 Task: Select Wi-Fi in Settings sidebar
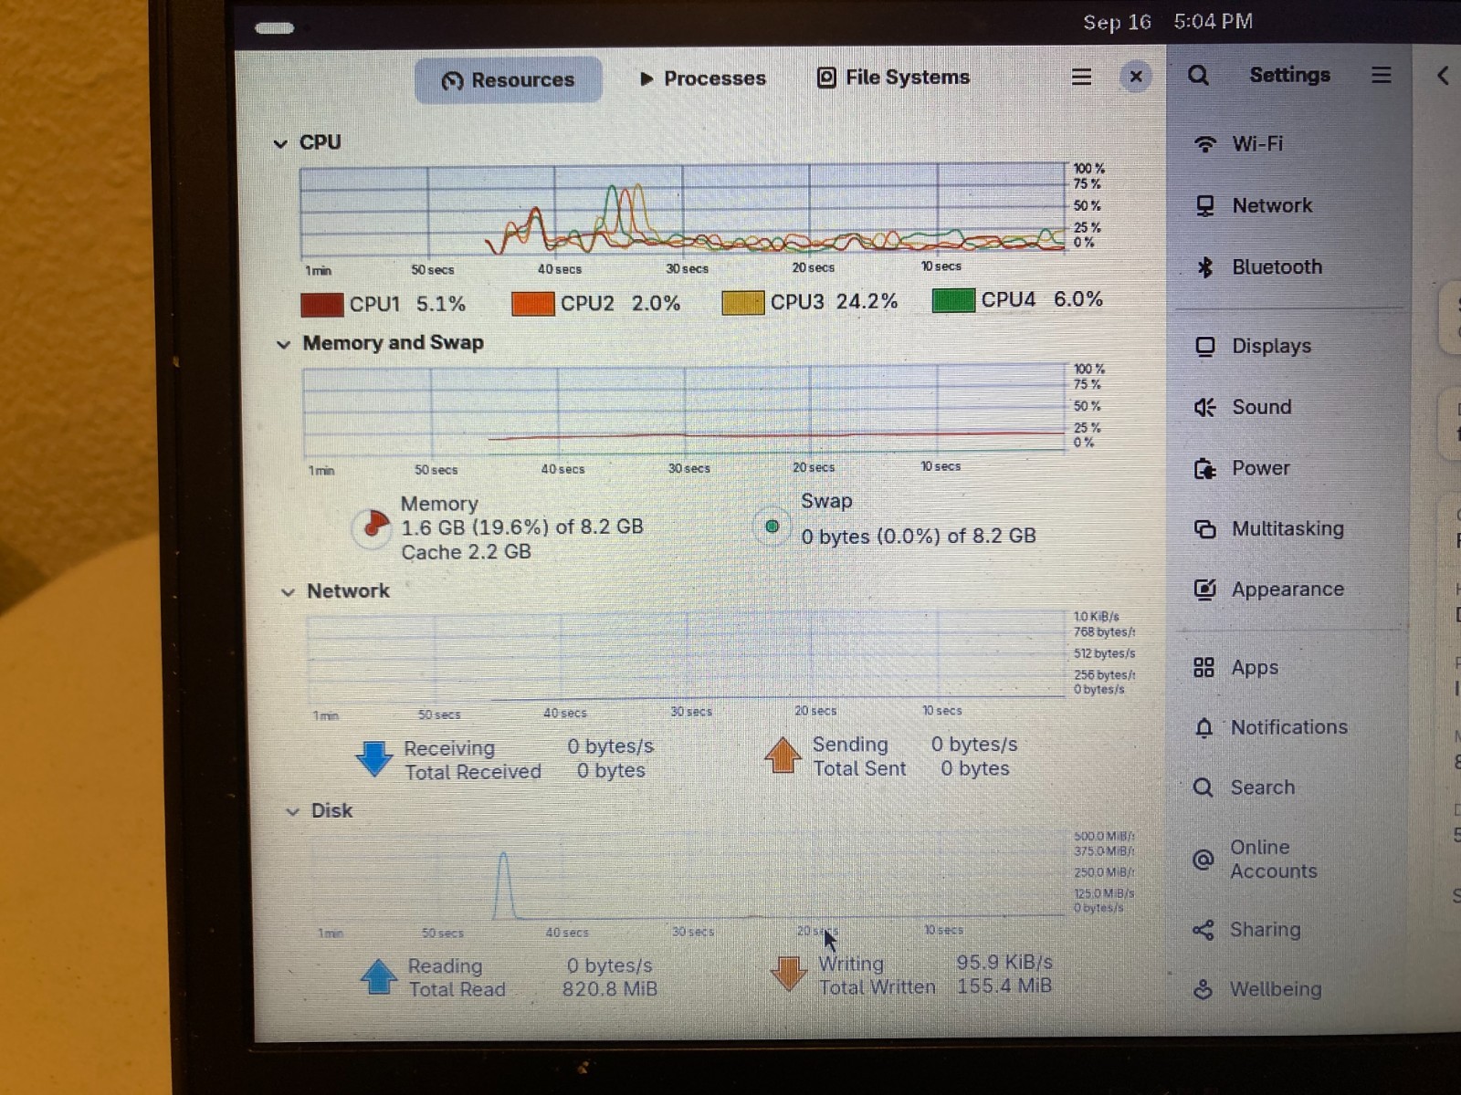[1288, 144]
